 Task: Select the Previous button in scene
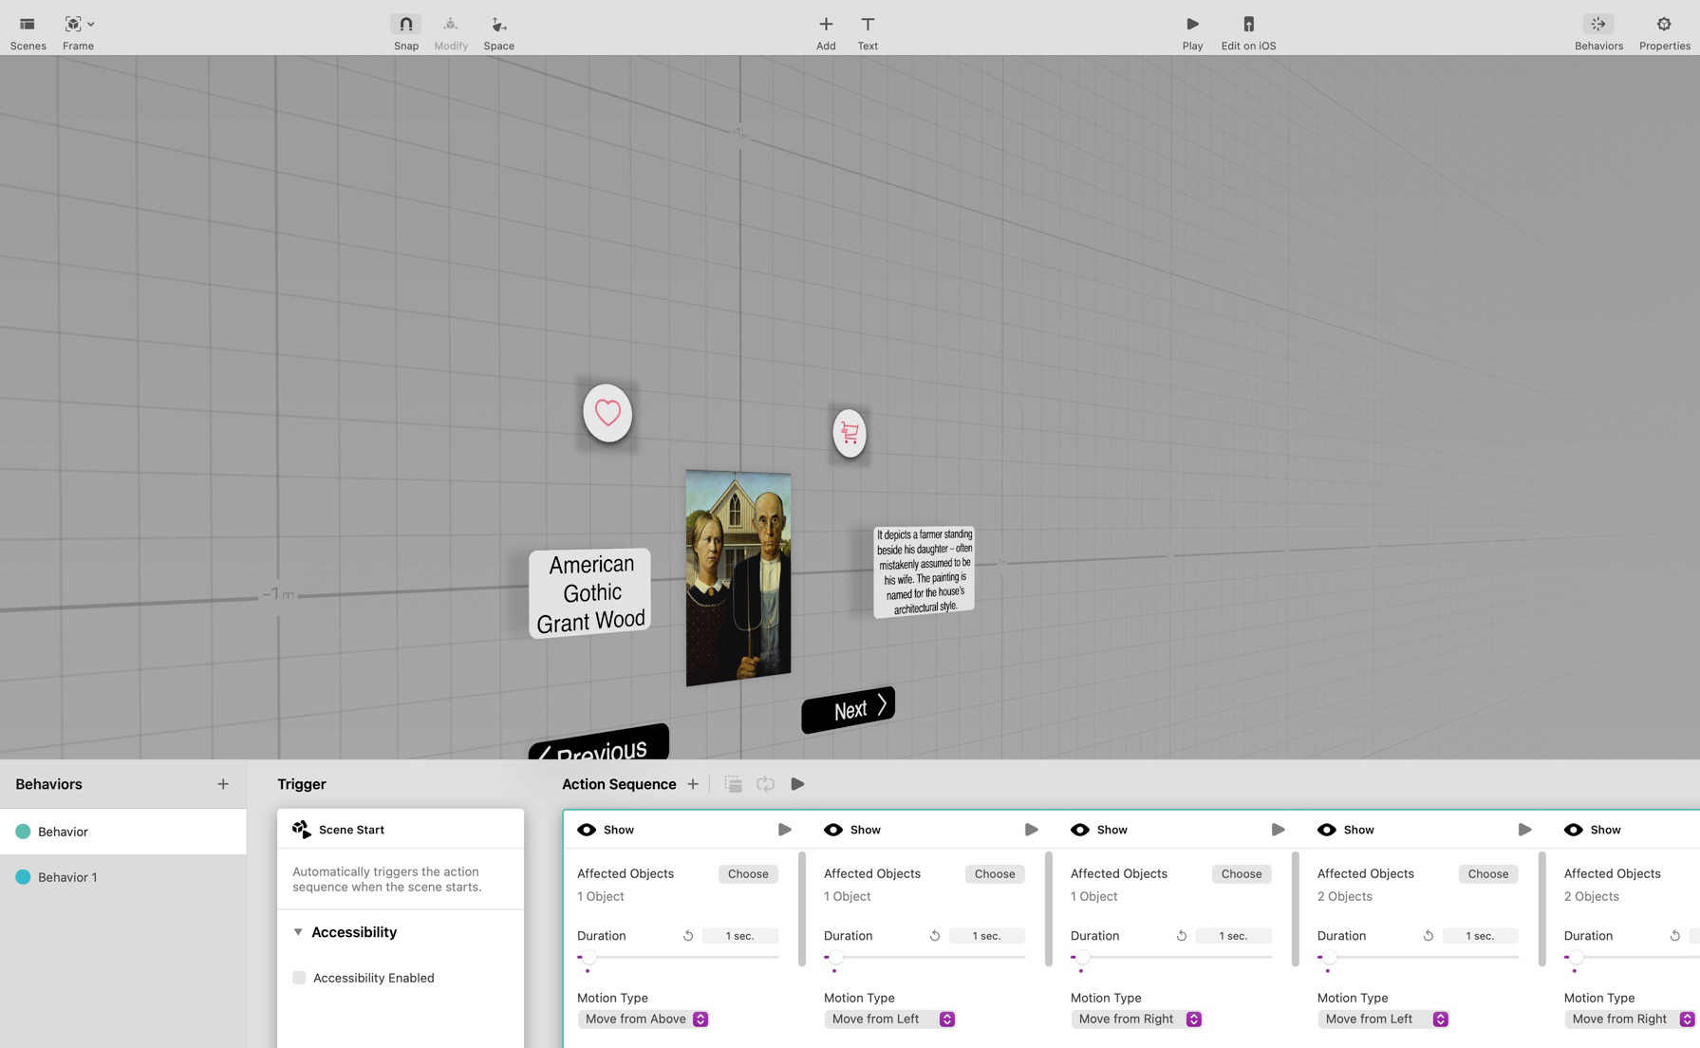click(599, 744)
